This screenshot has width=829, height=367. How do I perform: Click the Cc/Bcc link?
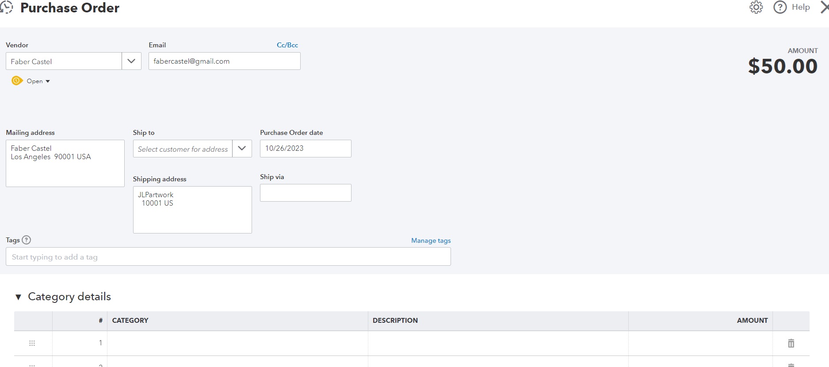pos(287,45)
